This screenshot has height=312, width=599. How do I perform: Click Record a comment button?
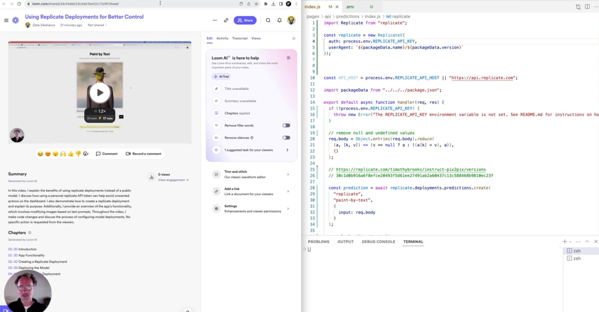pos(143,154)
